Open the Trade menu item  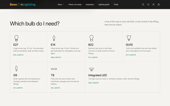(x=116, y=5)
